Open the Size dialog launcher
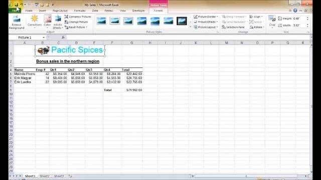 (308, 32)
